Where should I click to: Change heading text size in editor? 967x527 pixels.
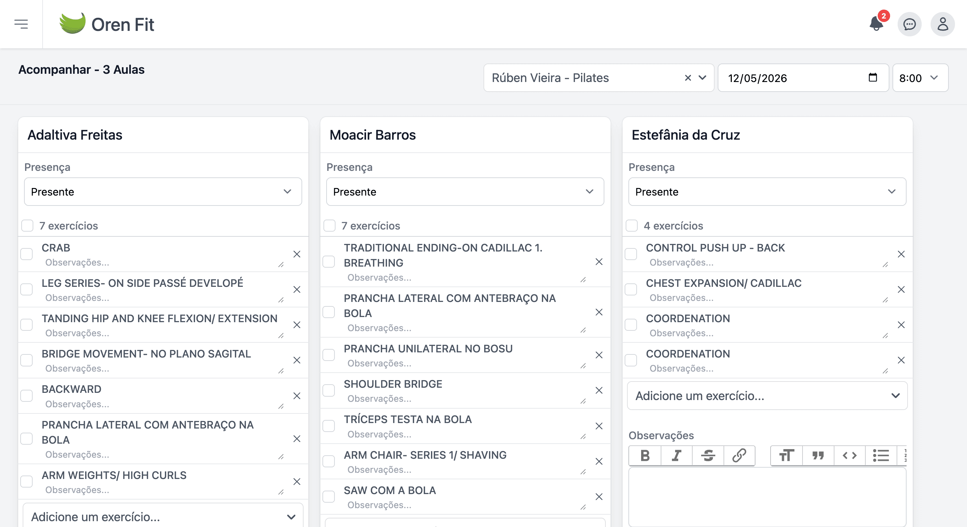(786, 456)
